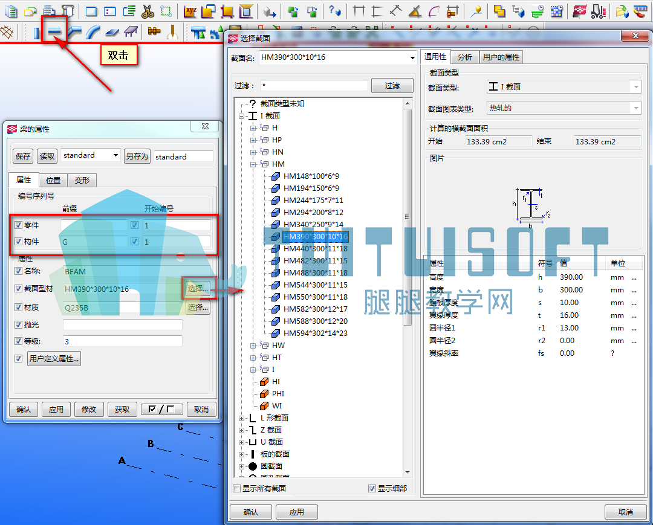Expand the L 形截面 tree node
This screenshot has width=653, height=525.
coord(241,418)
